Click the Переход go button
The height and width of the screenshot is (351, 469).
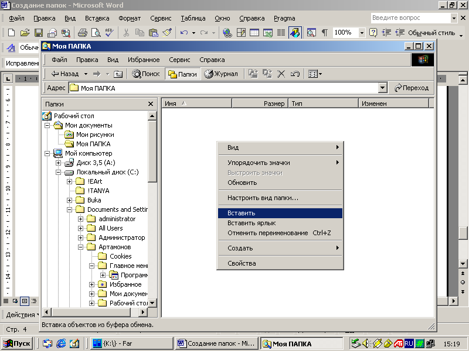pyautogui.click(x=412, y=88)
